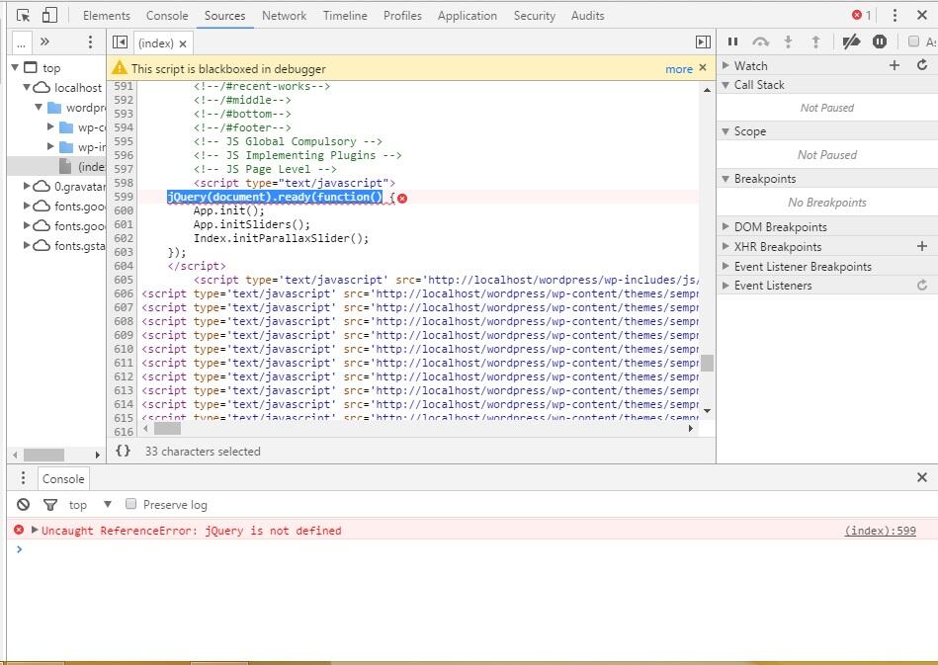Toggle pause on exceptions icon
This screenshot has width=938, height=665.
tap(880, 42)
